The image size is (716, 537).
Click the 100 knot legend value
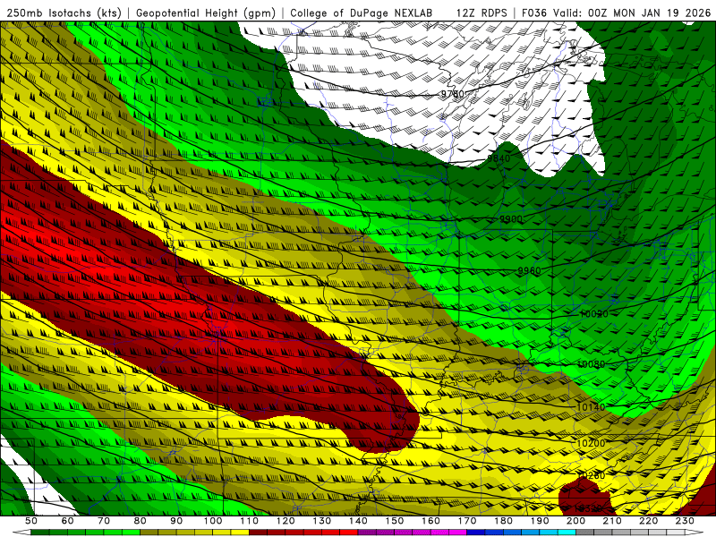click(213, 521)
